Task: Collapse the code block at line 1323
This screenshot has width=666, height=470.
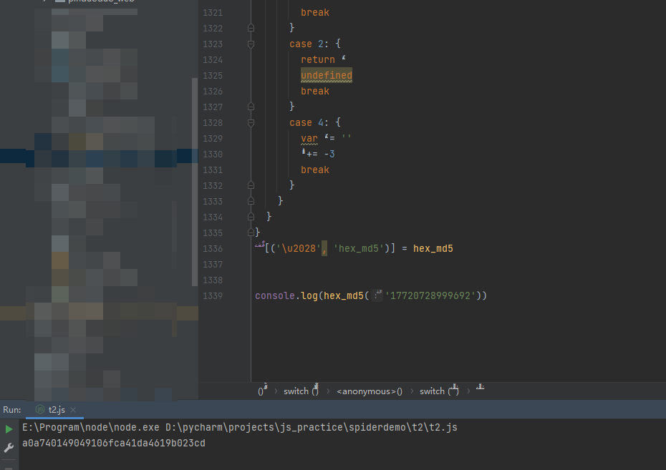Action: (251, 44)
